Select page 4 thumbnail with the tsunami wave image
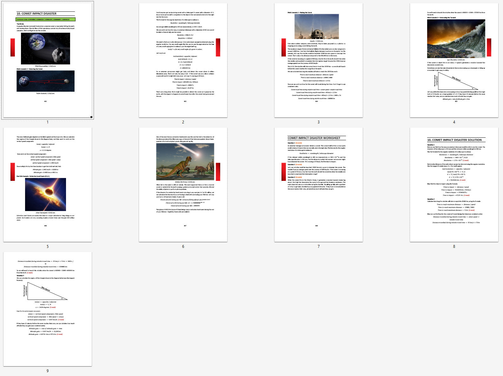This screenshot has width=503, height=376. pos(454,60)
